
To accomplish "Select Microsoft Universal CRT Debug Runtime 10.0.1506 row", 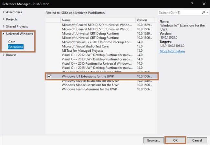I will pos(101,38).
